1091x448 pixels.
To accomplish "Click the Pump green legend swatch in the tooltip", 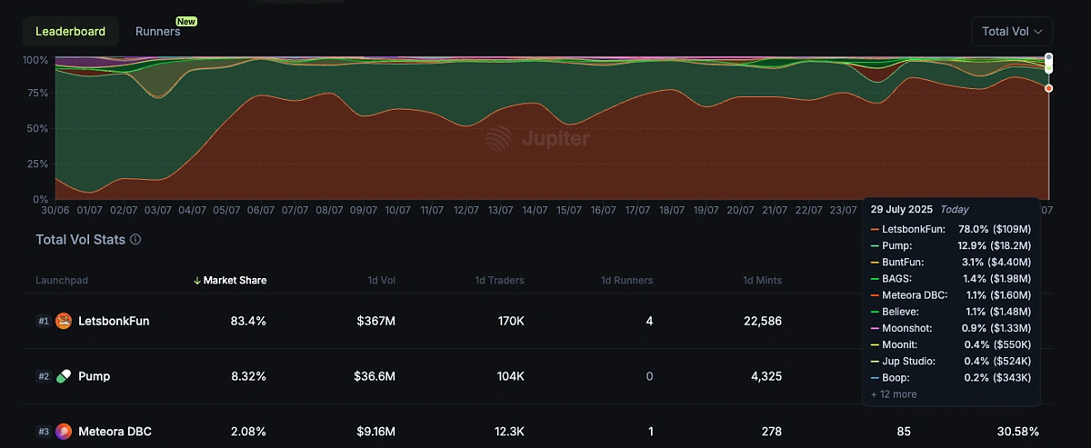I will (875, 246).
